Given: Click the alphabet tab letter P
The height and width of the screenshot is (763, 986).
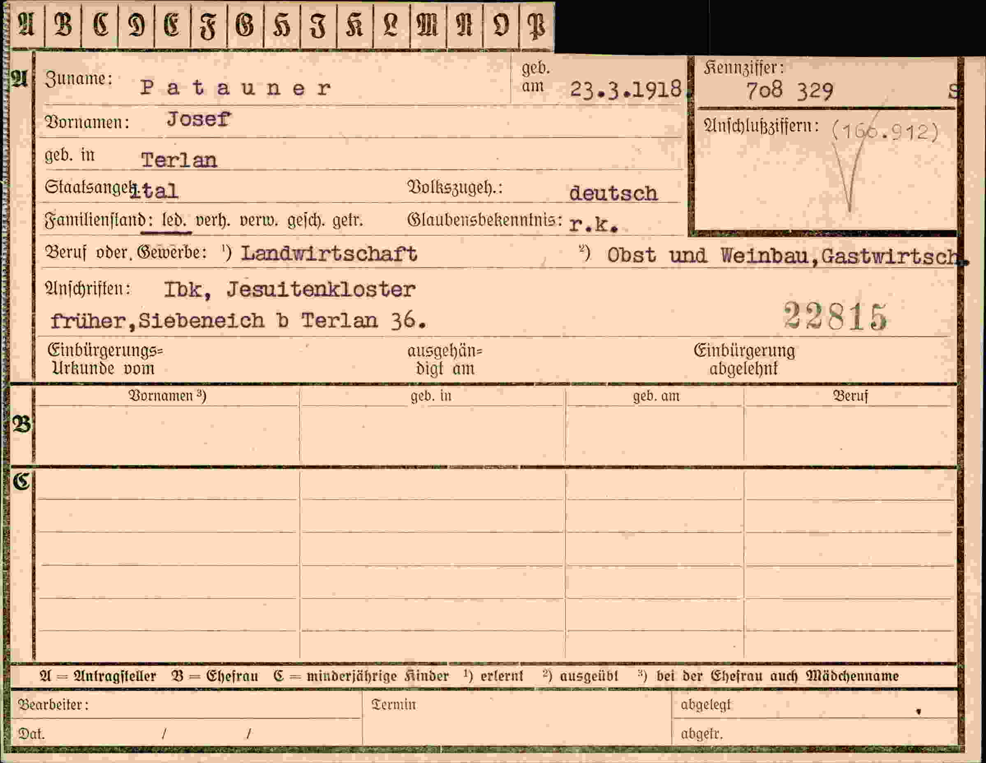Looking at the screenshot, I should click(x=536, y=25).
